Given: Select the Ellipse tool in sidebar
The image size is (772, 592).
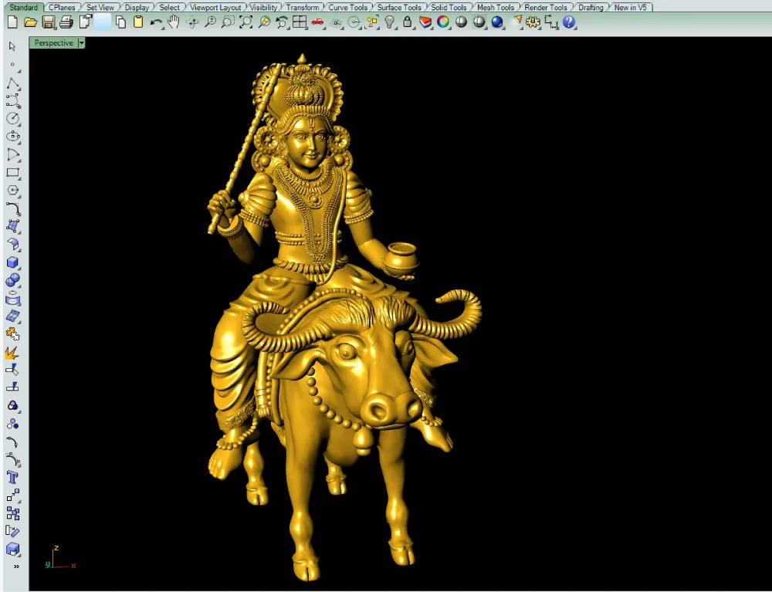Looking at the screenshot, I should (x=13, y=137).
